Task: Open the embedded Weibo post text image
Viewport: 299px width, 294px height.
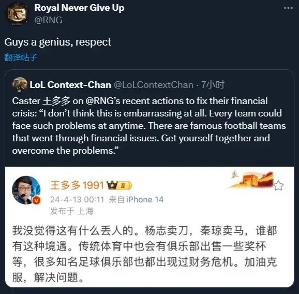Action: (149, 227)
